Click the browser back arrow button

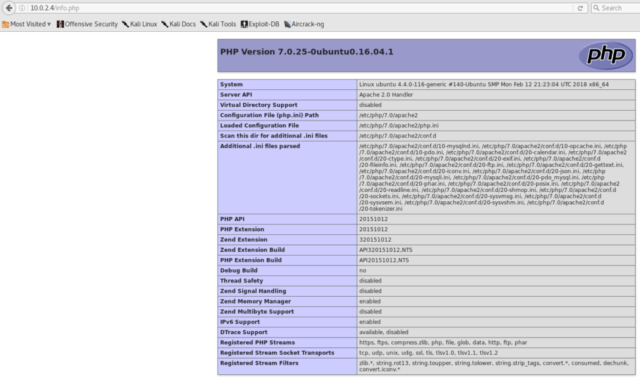[x=9, y=8]
